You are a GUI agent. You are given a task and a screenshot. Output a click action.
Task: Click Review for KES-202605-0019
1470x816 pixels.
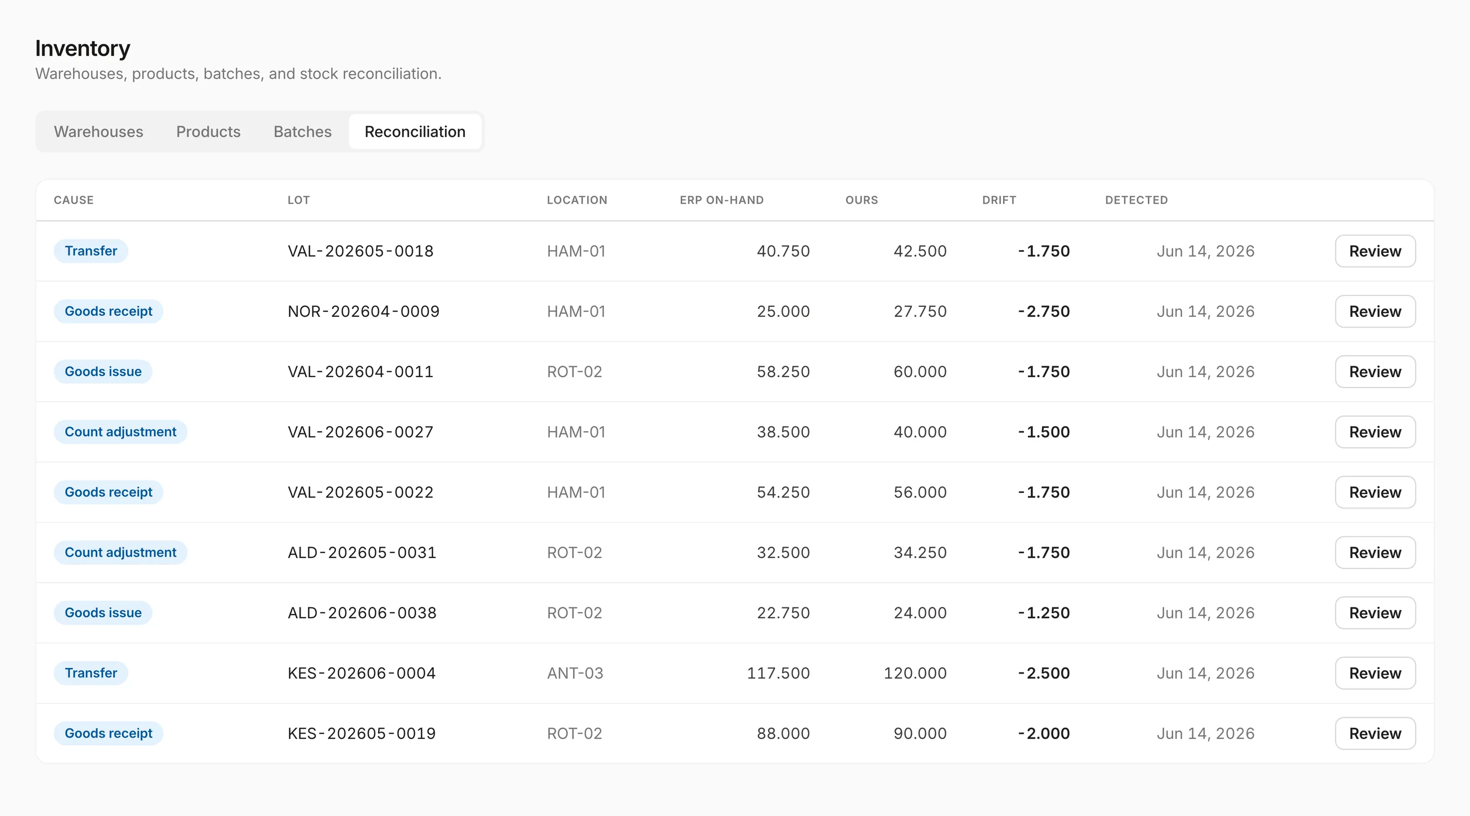click(x=1376, y=733)
